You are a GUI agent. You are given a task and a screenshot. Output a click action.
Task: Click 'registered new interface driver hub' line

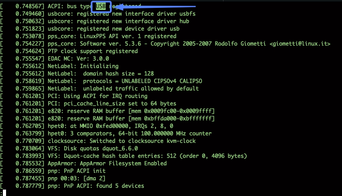pyautogui.click(x=118, y=21)
